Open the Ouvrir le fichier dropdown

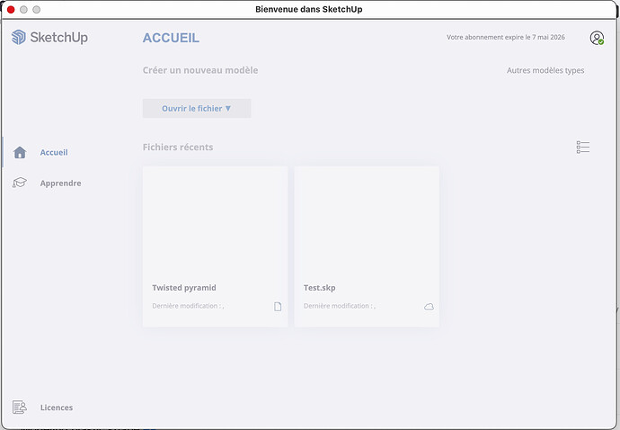tap(197, 108)
